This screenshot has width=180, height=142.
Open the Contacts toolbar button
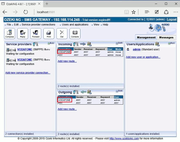coord(75,33)
